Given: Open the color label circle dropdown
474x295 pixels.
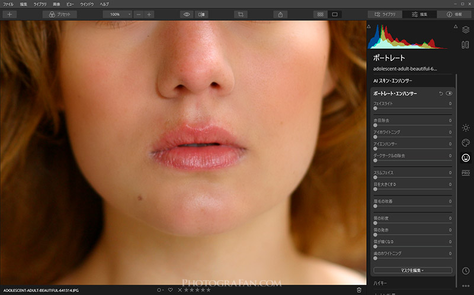Looking at the screenshot, I should [x=160, y=290].
